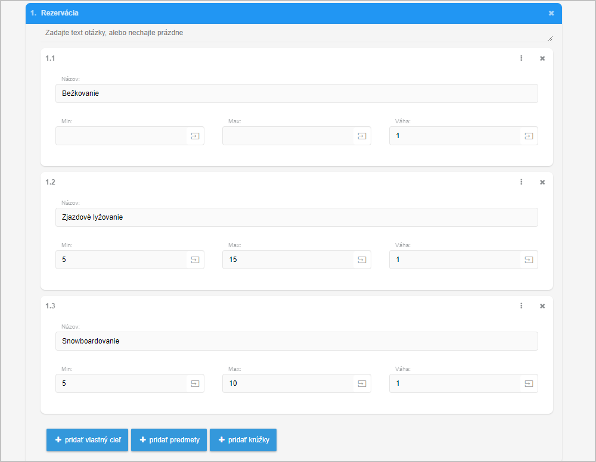Click the pridať krúžky button
Image resolution: width=596 pixels, height=462 pixels.
click(243, 440)
